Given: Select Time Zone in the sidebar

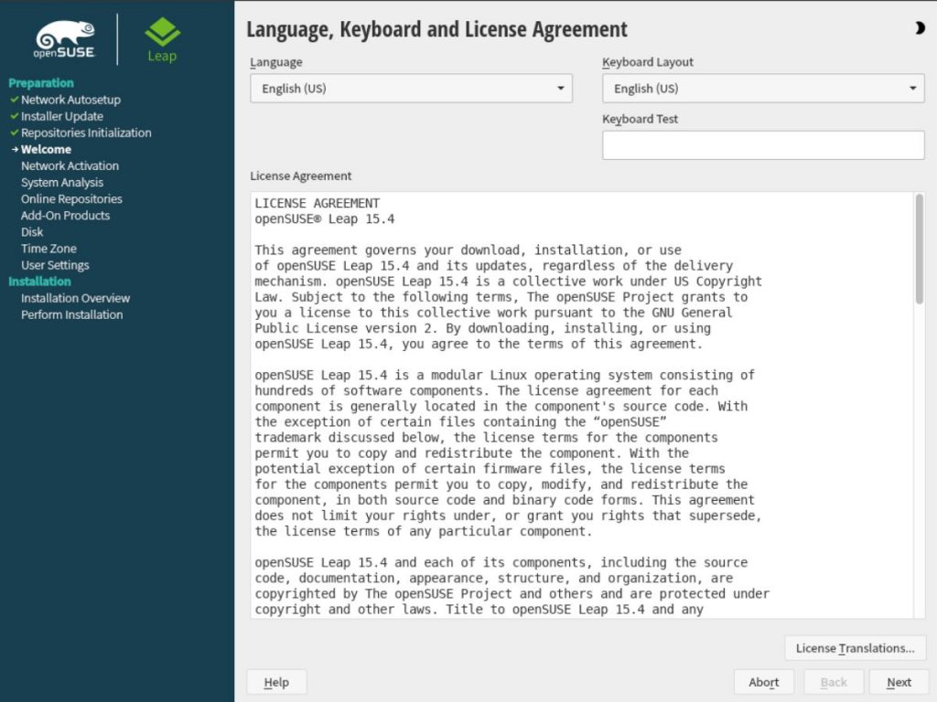Looking at the screenshot, I should pos(48,248).
